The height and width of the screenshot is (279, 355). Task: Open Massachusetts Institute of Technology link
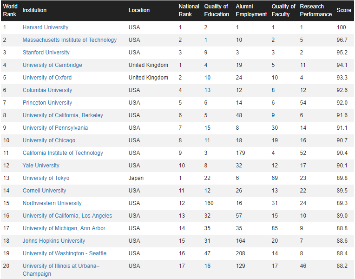pyautogui.click(x=70, y=40)
